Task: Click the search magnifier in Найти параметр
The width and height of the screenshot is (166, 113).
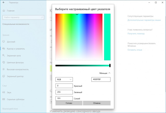Action: click(x=42, y=17)
